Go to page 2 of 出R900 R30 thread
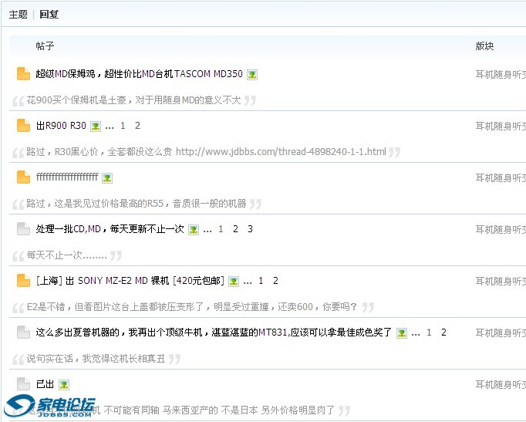526x422 pixels. (137, 126)
